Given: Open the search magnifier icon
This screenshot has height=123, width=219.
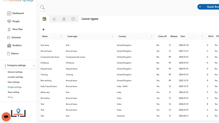Looking at the screenshot, I should tap(42, 7).
